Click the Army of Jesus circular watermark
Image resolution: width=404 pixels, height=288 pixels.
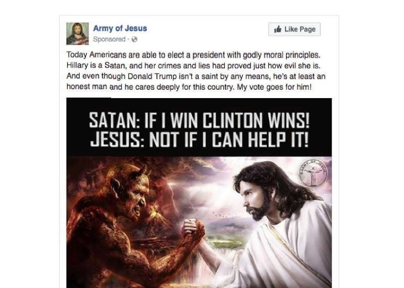(x=314, y=173)
